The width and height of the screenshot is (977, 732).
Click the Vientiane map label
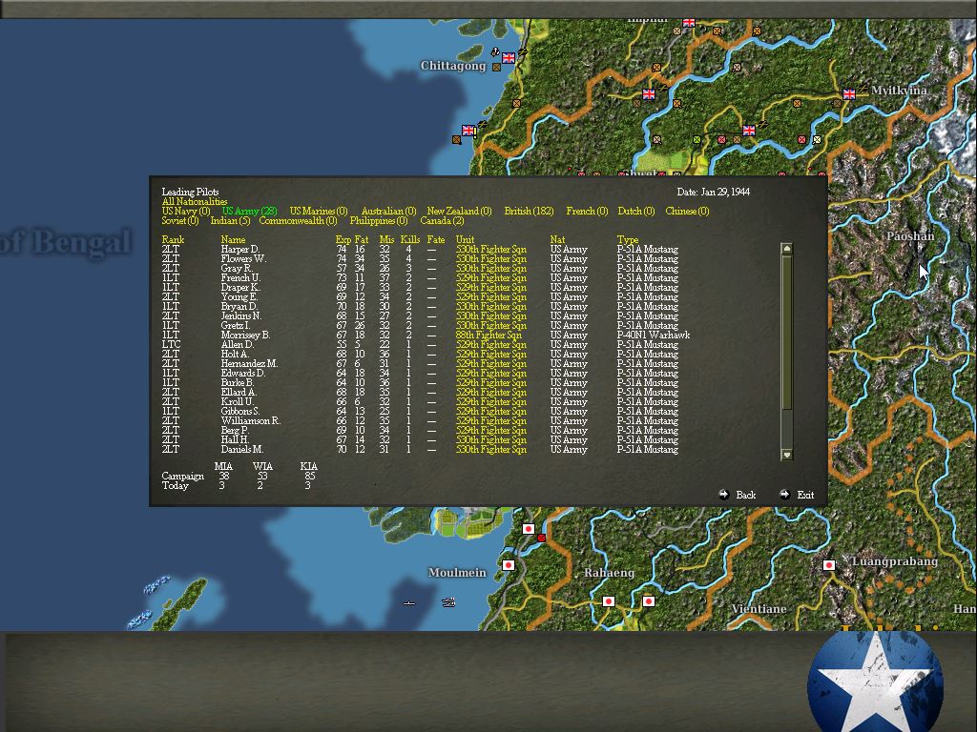click(x=759, y=609)
